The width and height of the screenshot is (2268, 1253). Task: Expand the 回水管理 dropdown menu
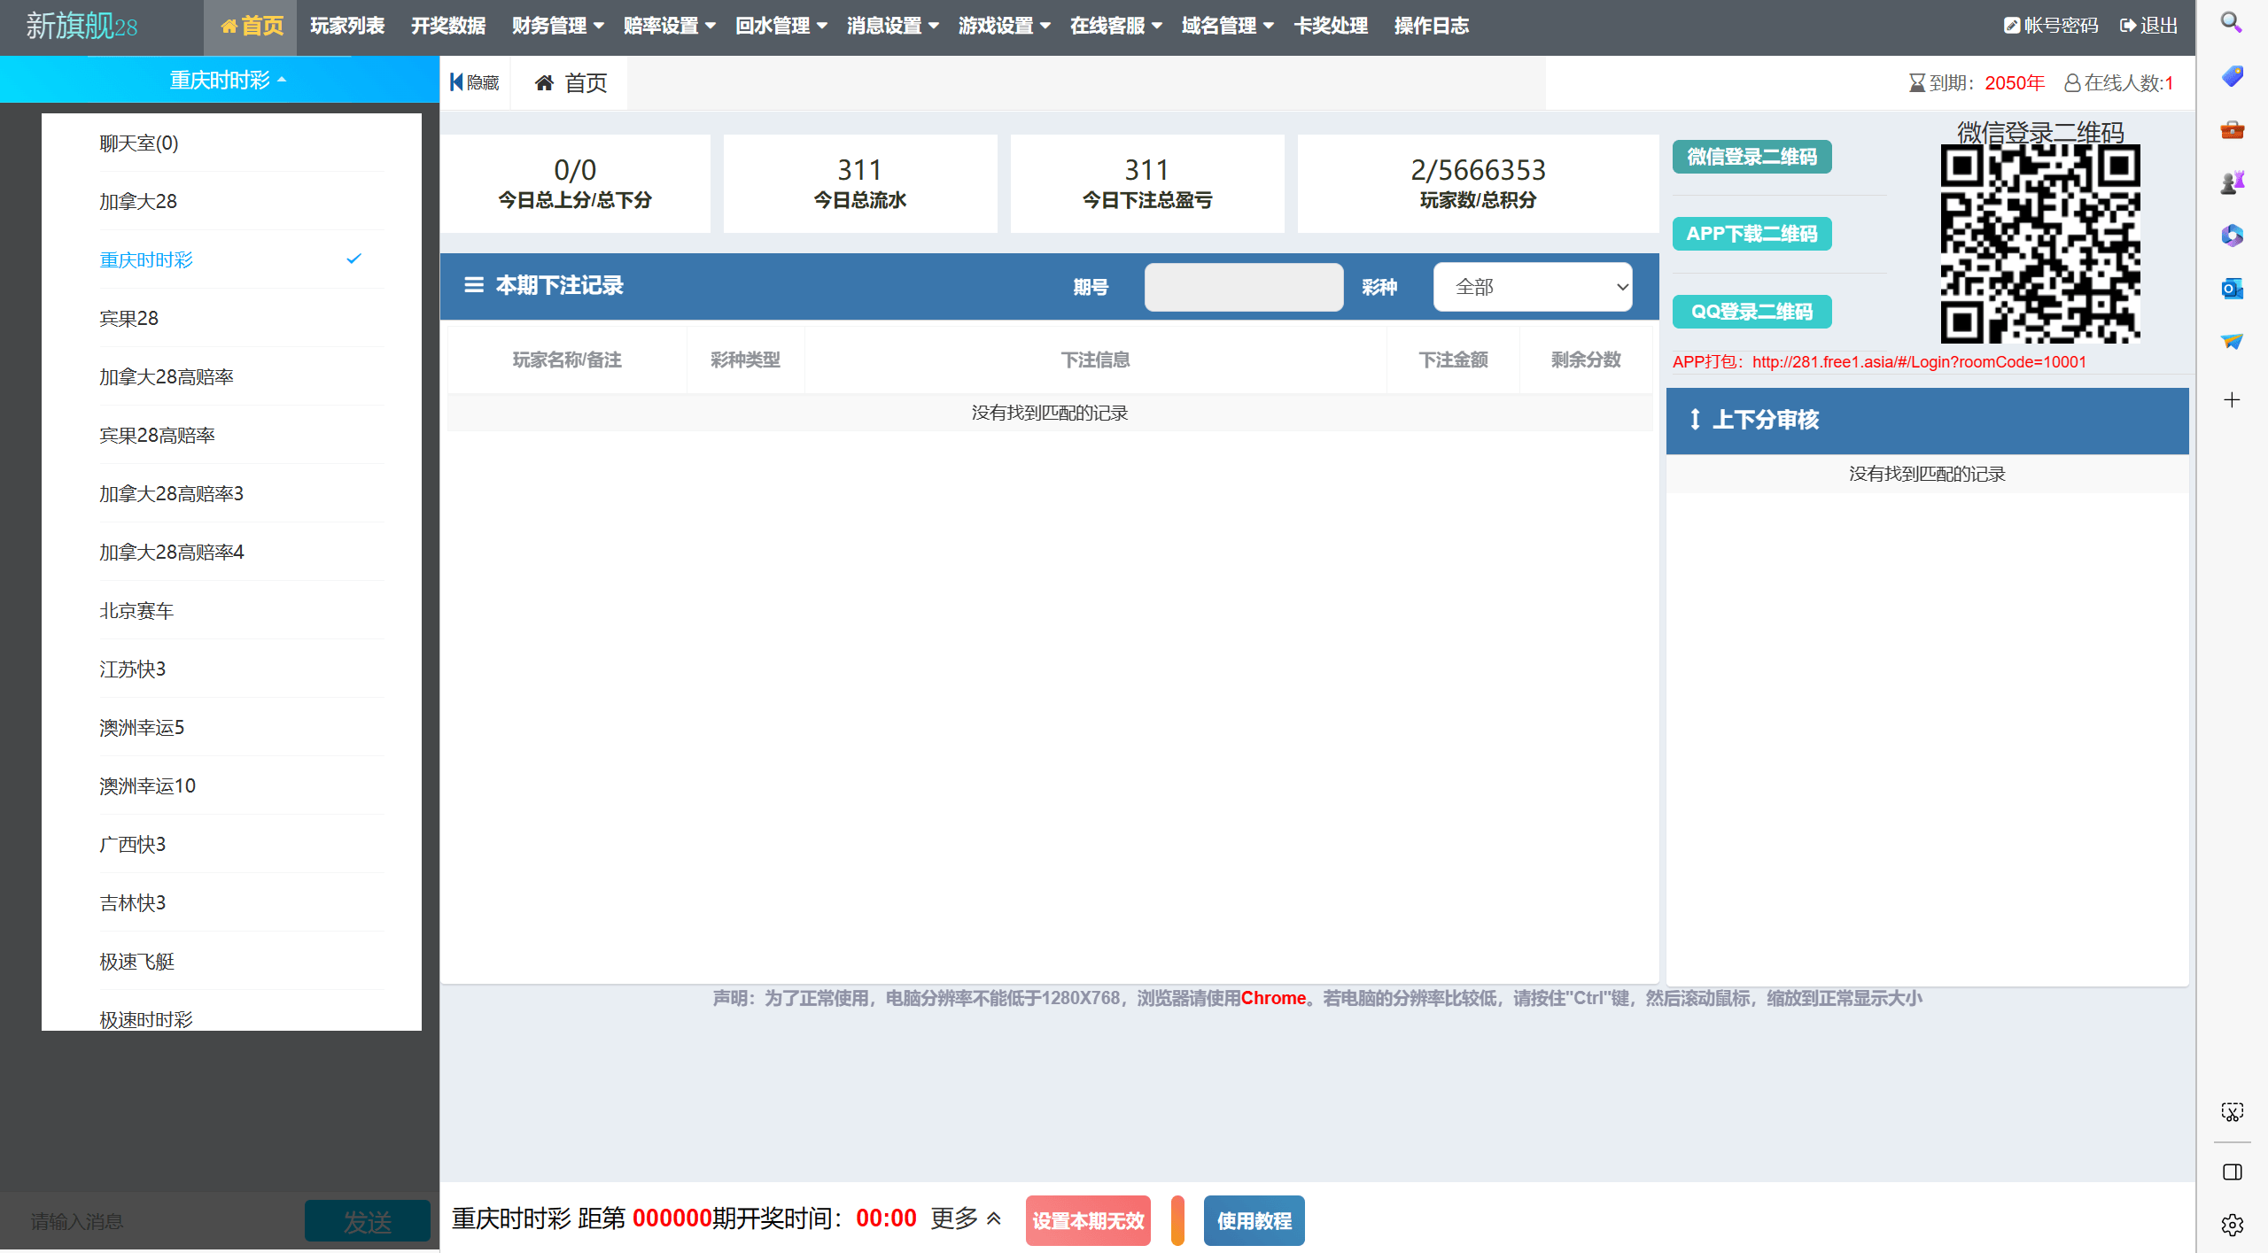tap(781, 26)
